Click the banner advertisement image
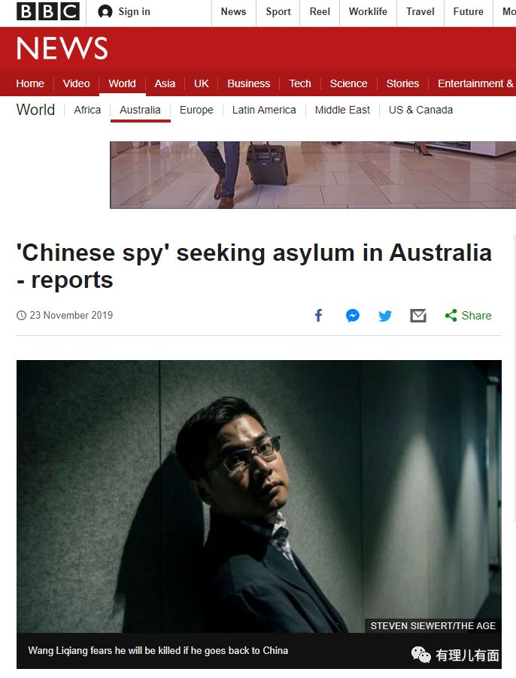516x678 pixels. tap(313, 174)
